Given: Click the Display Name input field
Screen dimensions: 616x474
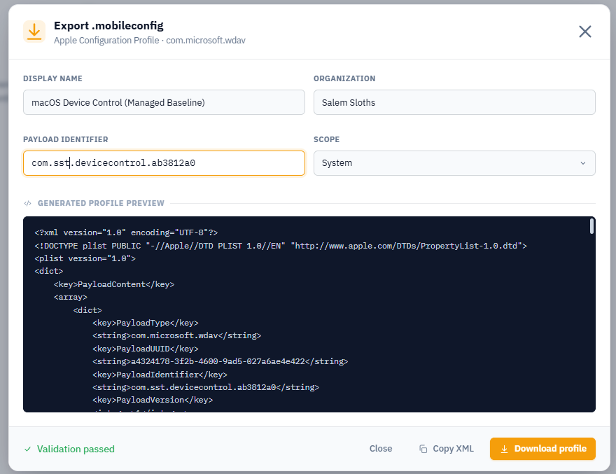Looking at the screenshot, I should pyautogui.click(x=164, y=102).
